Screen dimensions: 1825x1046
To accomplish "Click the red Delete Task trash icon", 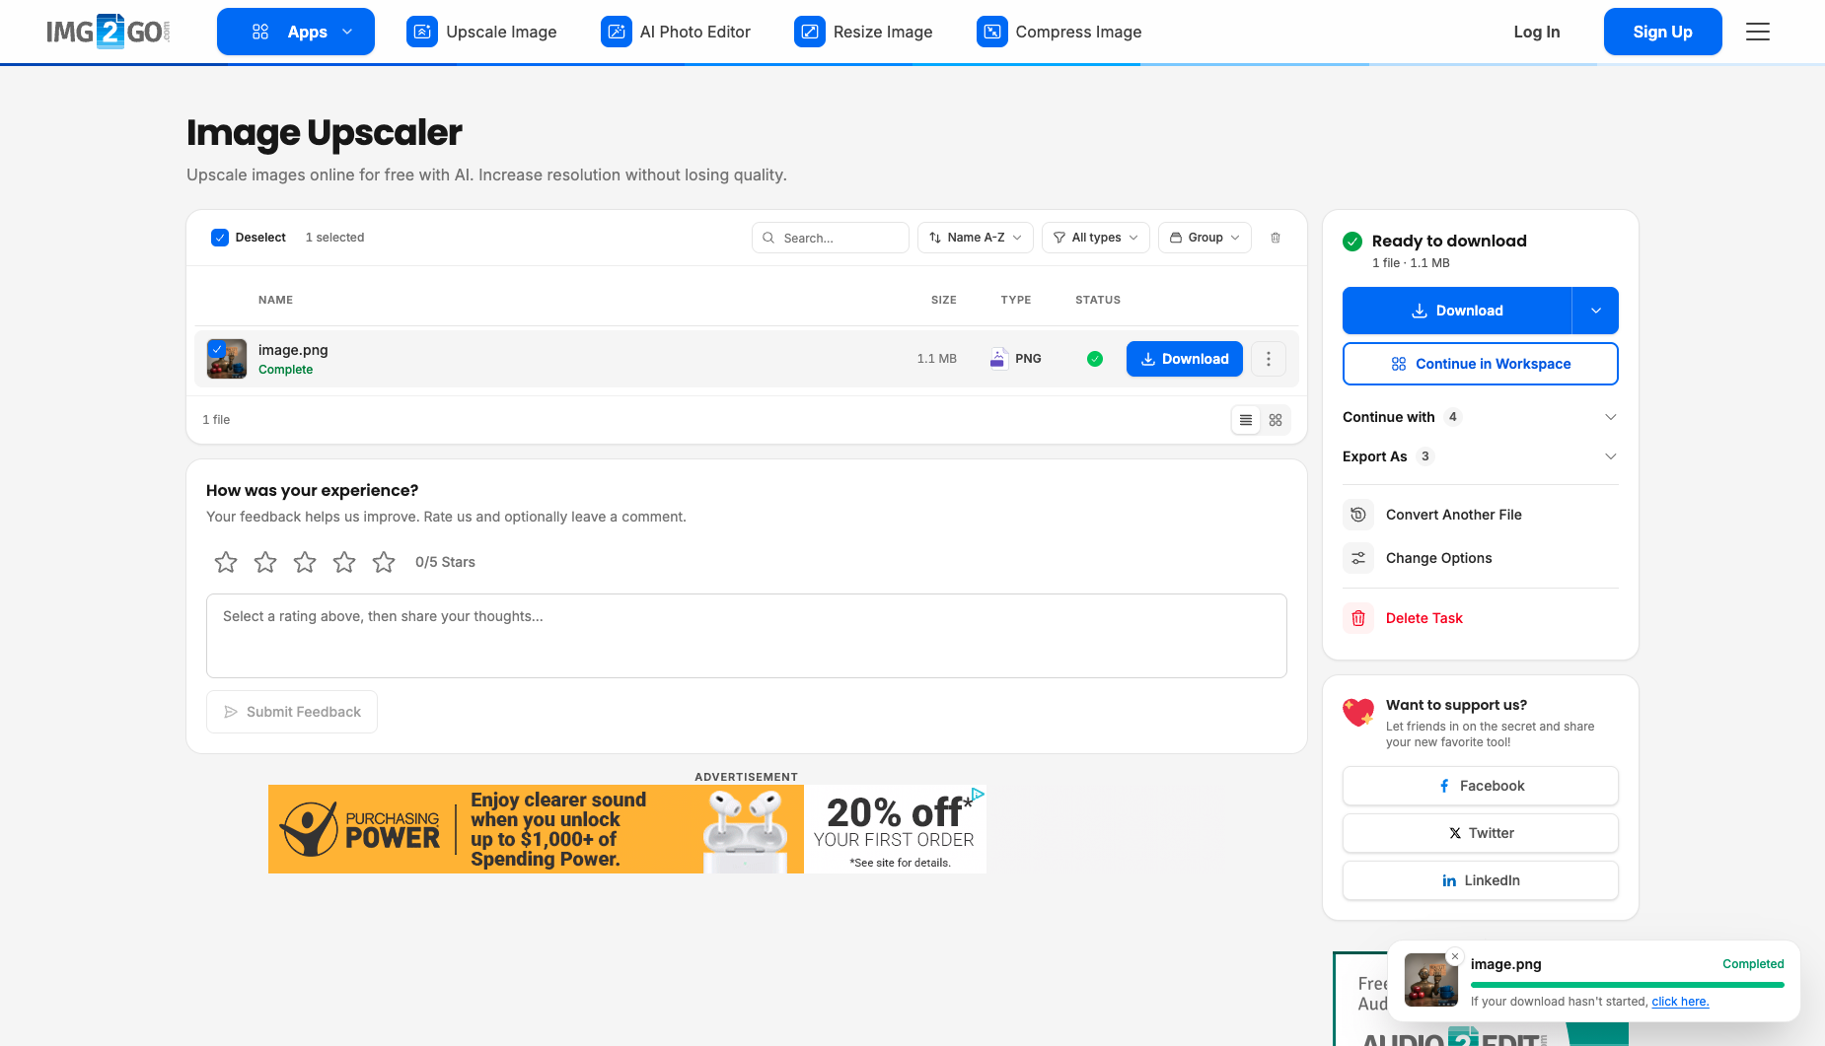I will pyautogui.click(x=1358, y=618).
